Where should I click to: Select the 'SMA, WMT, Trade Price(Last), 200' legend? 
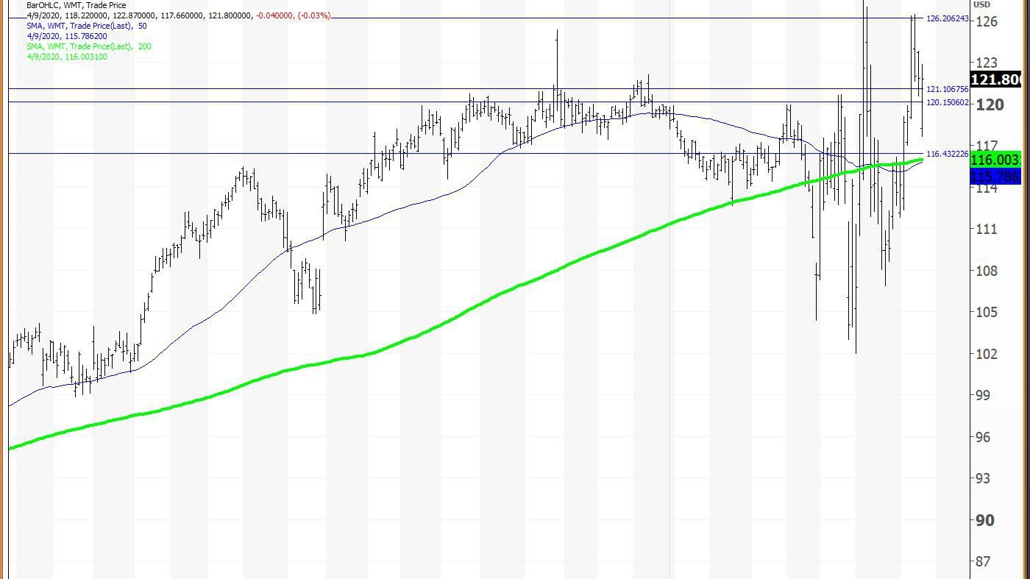point(89,46)
